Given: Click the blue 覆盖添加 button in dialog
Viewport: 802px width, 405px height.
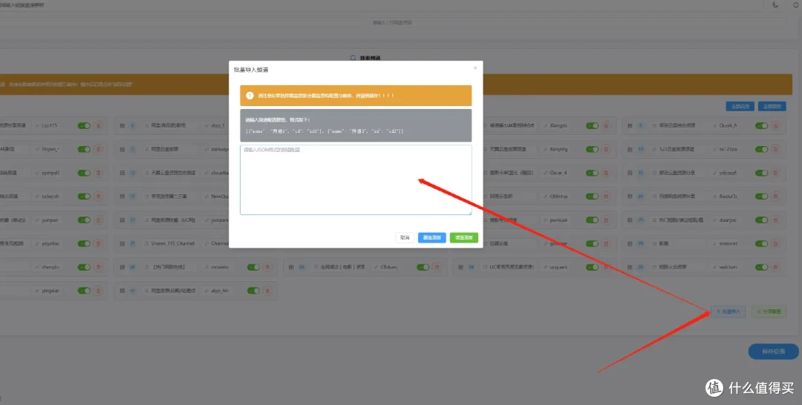Looking at the screenshot, I should tap(431, 237).
